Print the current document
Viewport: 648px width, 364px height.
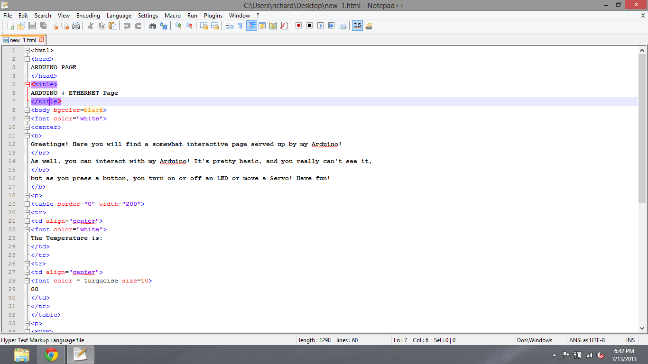[x=76, y=26]
